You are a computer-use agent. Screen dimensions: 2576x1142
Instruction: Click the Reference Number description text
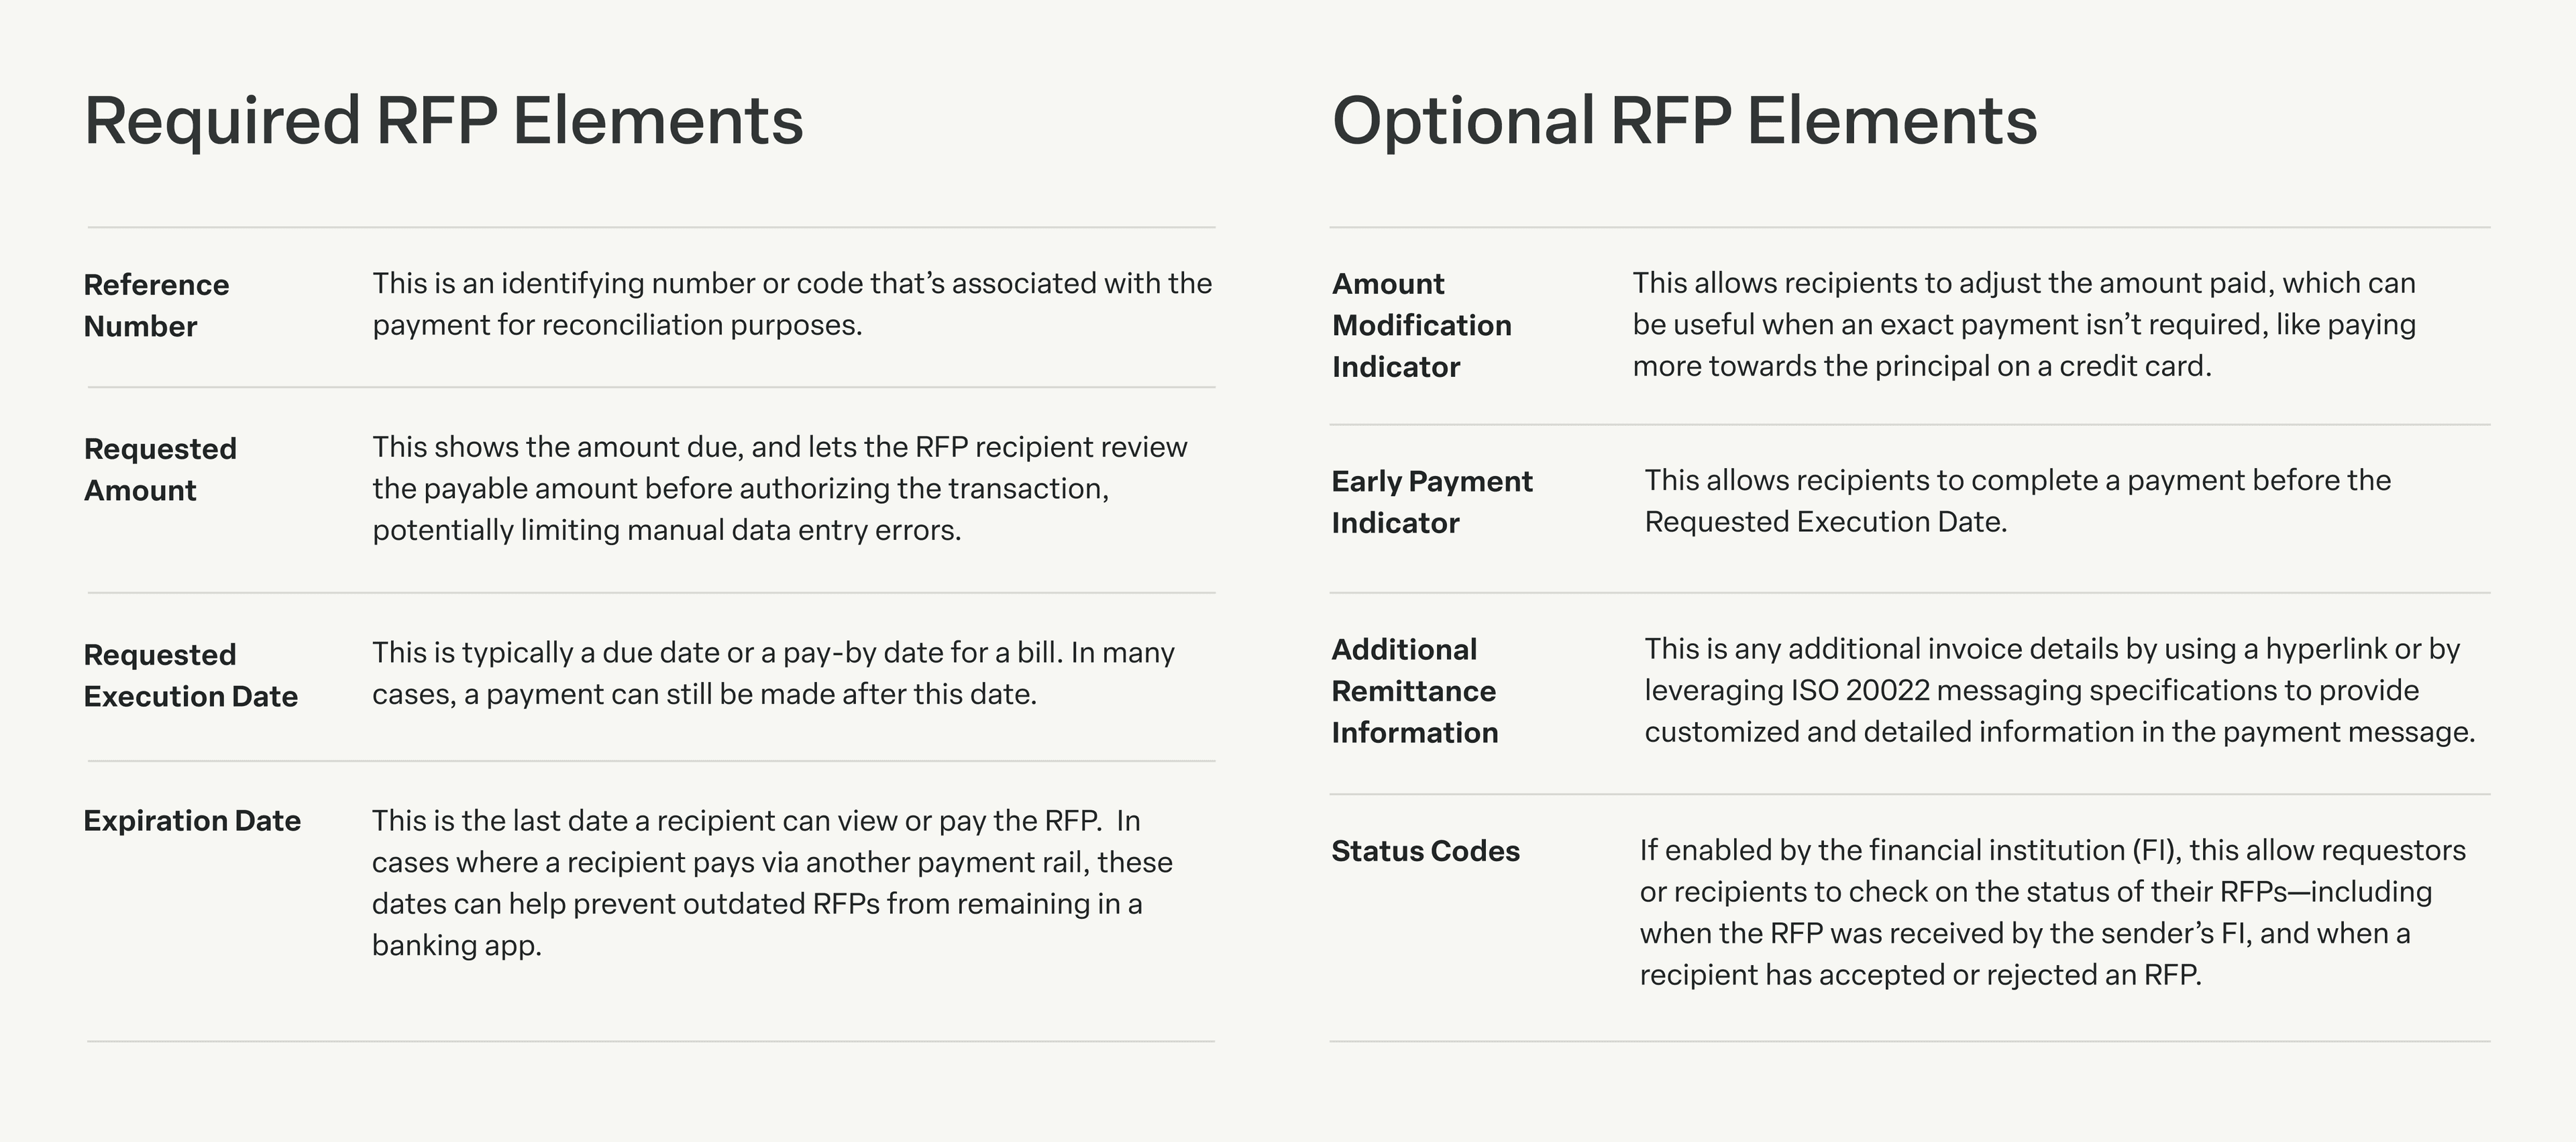(x=791, y=304)
